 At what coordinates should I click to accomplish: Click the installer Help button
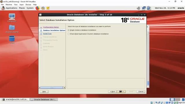[x=44, y=92]
